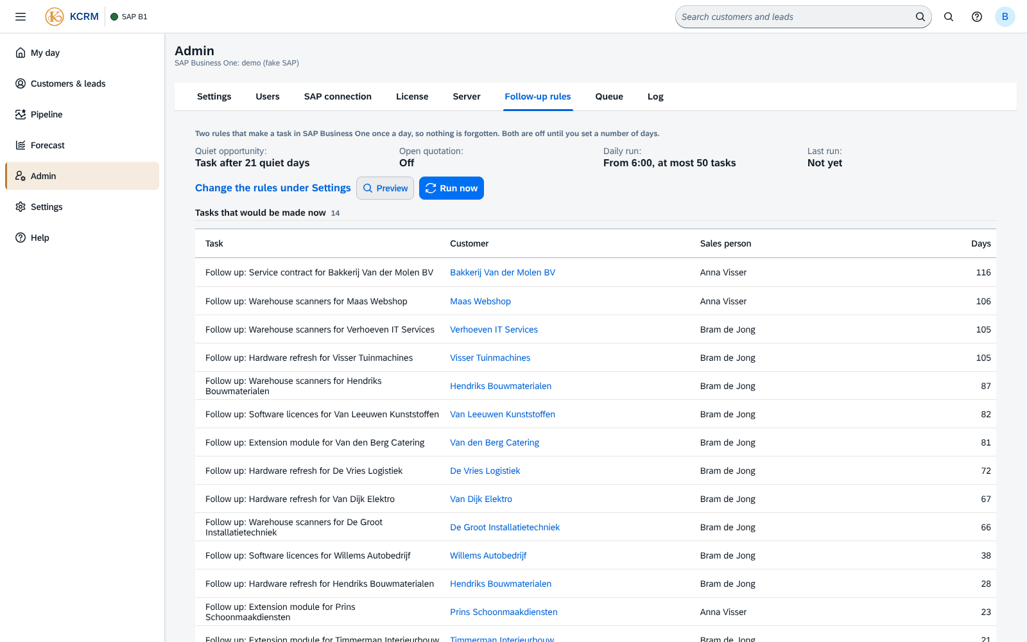This screenshot has height=642, width=1027.
Task: Select the Hardware refresh for Van Dijk Elektro task text
Action: (300, 499)
